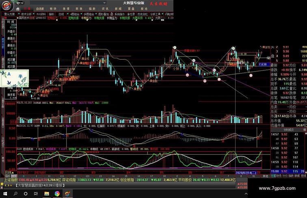Click the VOL(5,10,20) indicator label
The height and width of the screenshot is (198, 307).
(x=24, y=103)
